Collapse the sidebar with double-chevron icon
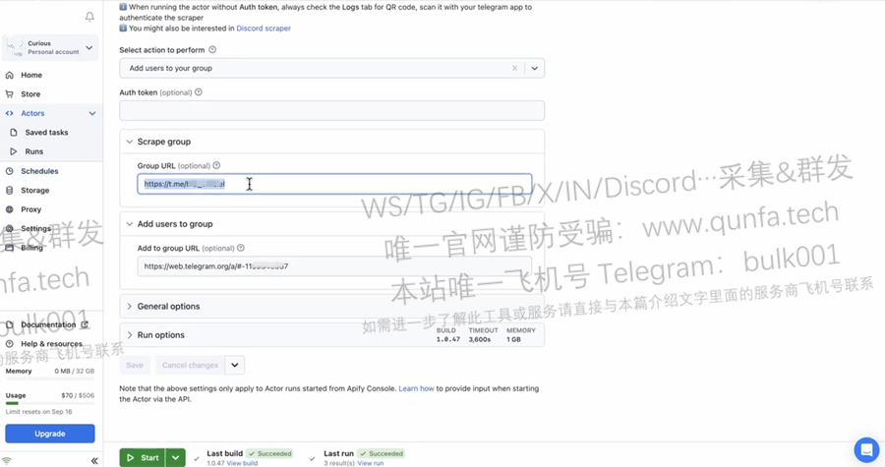This screenshot has width=885, height=467. point(94,461)
